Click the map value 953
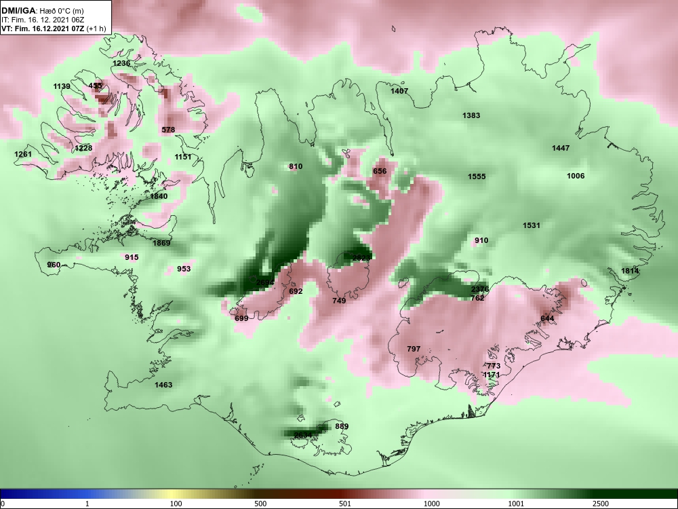Screen dimensions: 678x509 click(184, 269)
